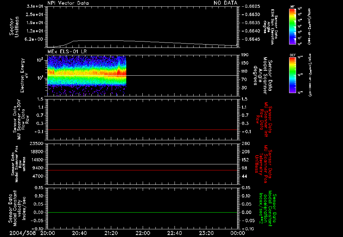Click the 70 scanner angle tick

point(244,79)
